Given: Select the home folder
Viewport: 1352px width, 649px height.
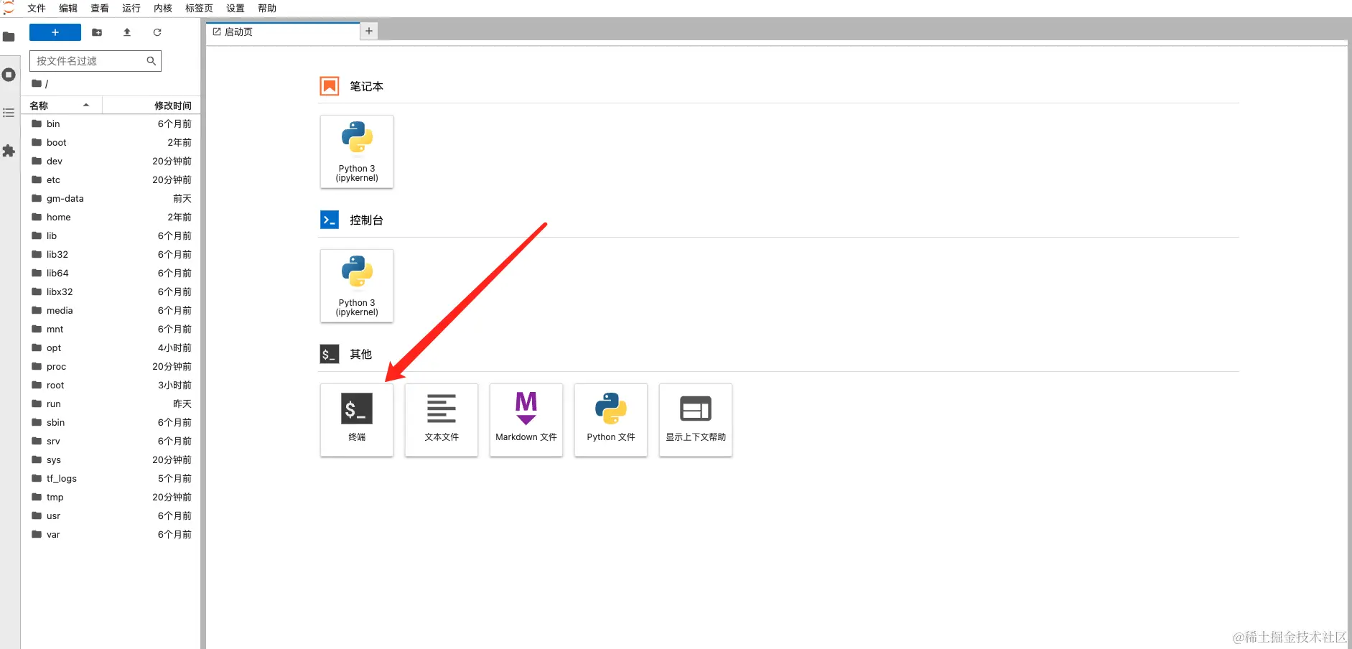Looking at the screenshot, I should coord(111,218).
